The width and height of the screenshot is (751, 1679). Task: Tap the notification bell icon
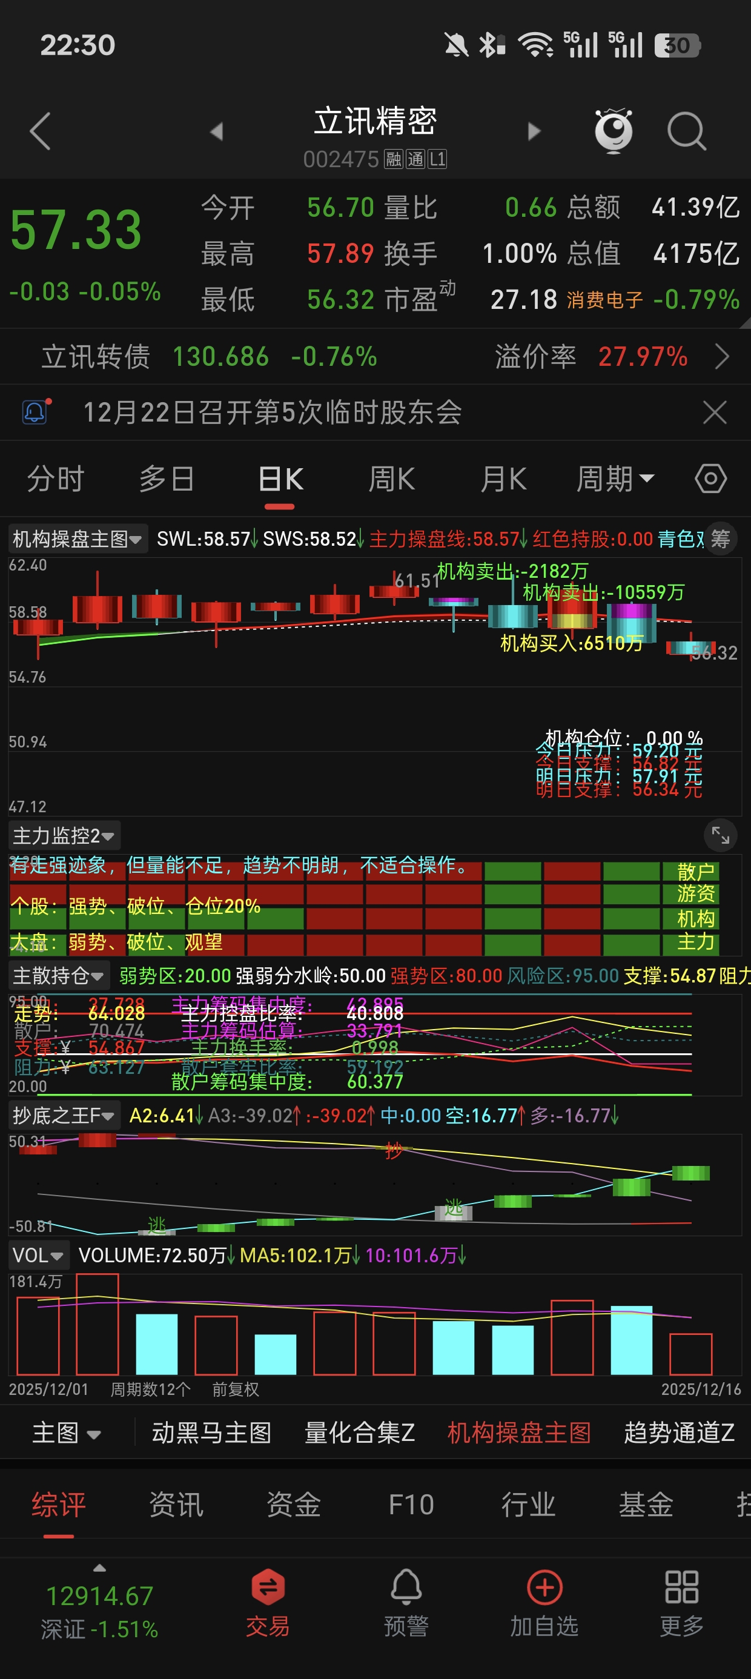point(36,412)
